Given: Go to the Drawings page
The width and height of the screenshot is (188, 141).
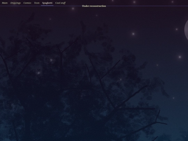Looking at the screenshot, I should [15, 3].
